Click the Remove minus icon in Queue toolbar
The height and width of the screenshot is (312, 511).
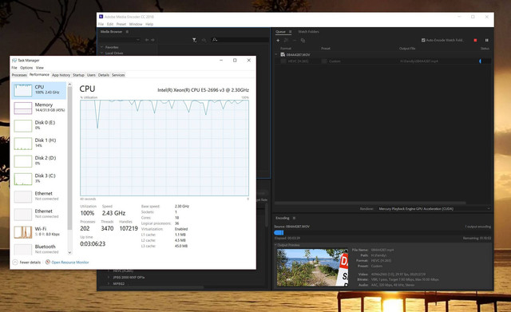click(x=295, y=41)
